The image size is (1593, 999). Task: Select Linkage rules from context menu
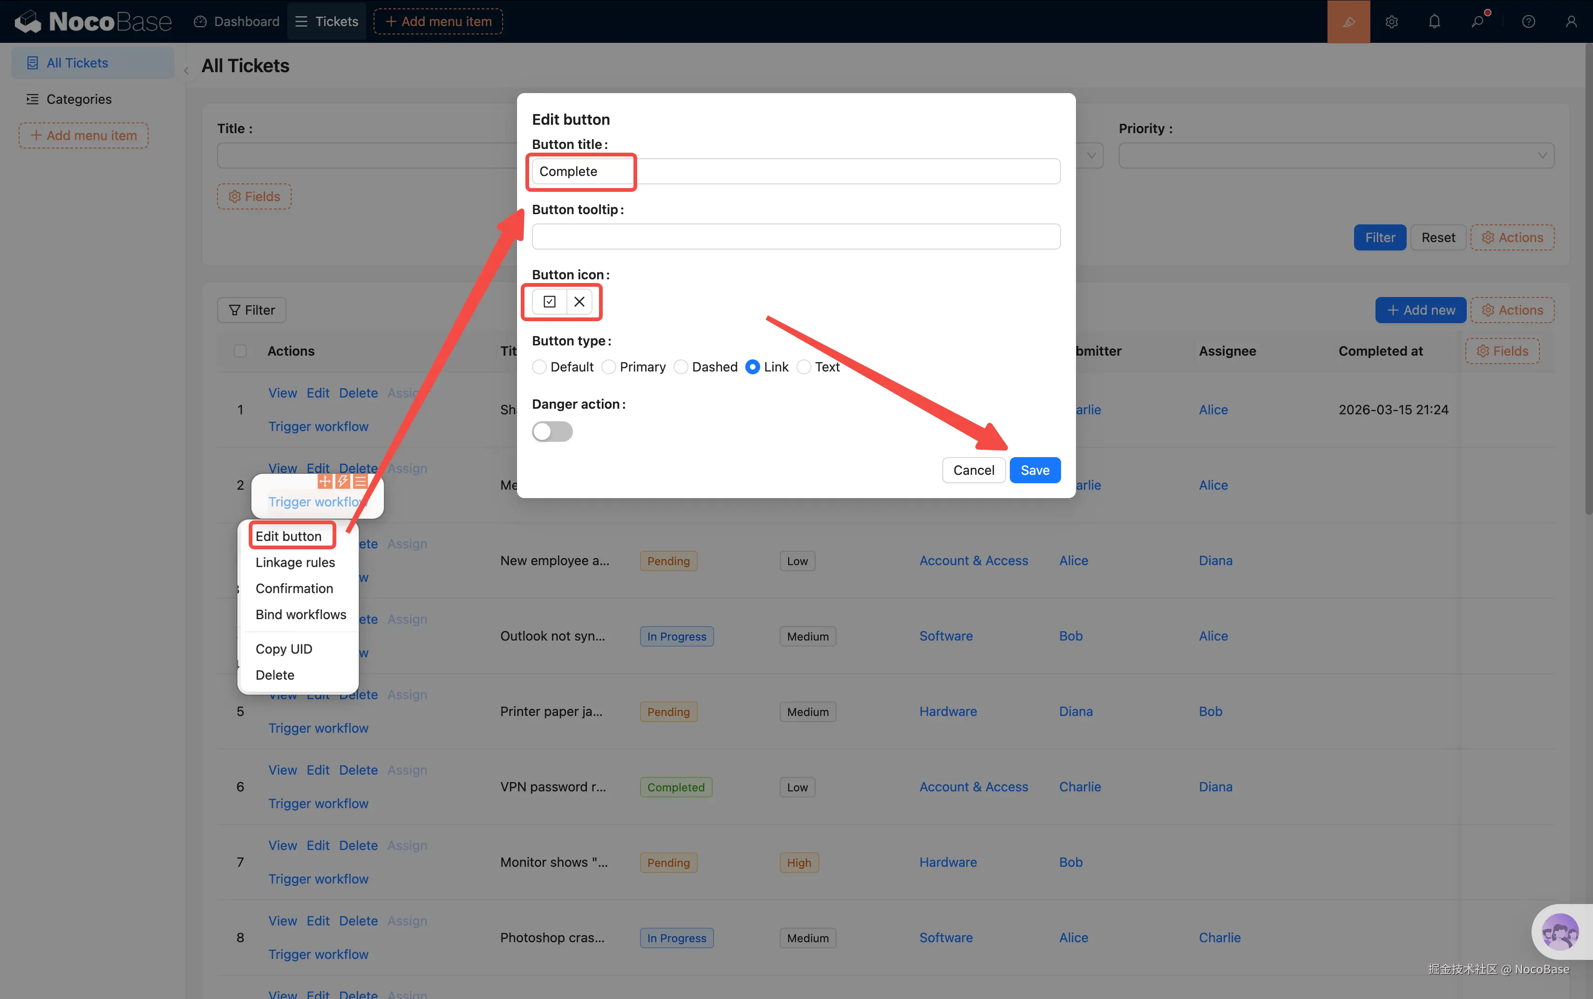[295, 562]
